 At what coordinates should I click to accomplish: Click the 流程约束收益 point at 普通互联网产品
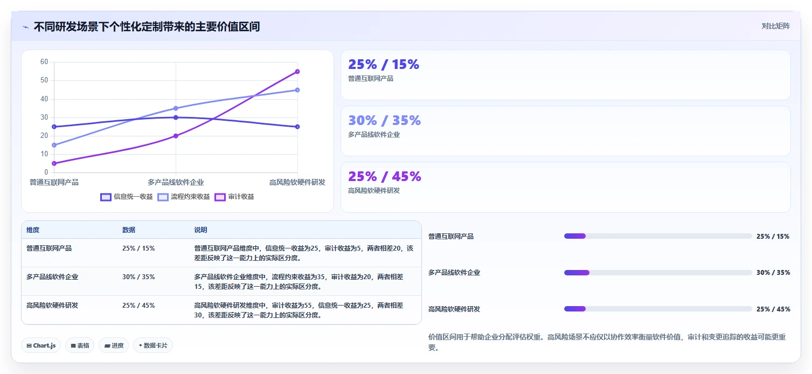(x=54, y=145)
